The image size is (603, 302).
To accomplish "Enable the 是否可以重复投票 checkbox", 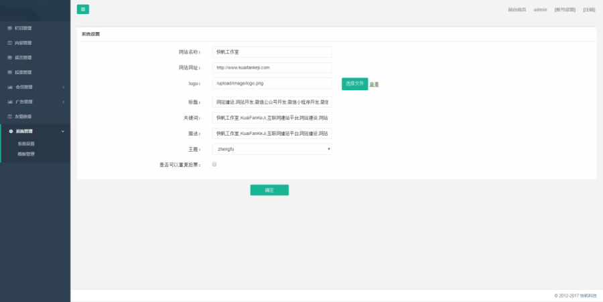I will coord(214,164).
